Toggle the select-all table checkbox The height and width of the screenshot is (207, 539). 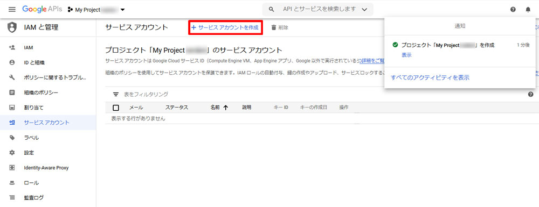(116, 108)
